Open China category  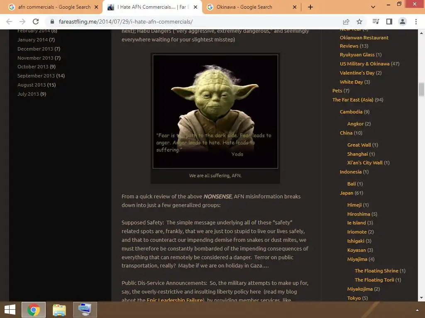pyautogui.click(x=346, y=133)
